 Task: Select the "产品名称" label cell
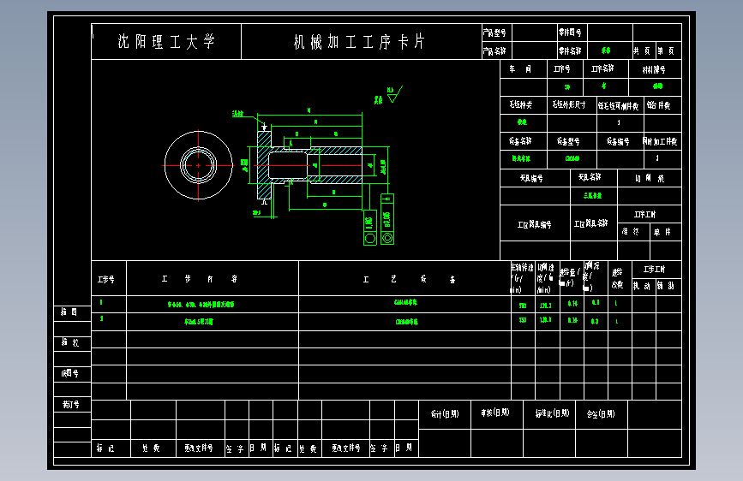coord(497,50)
